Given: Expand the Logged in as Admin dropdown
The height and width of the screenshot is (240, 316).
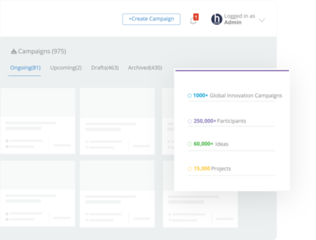Looking at the screenshot, I should click(x=262, y=20).
